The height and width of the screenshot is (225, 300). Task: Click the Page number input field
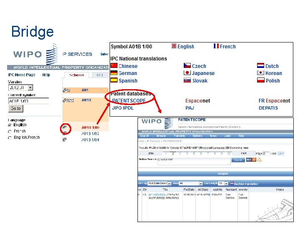point(266,153)
